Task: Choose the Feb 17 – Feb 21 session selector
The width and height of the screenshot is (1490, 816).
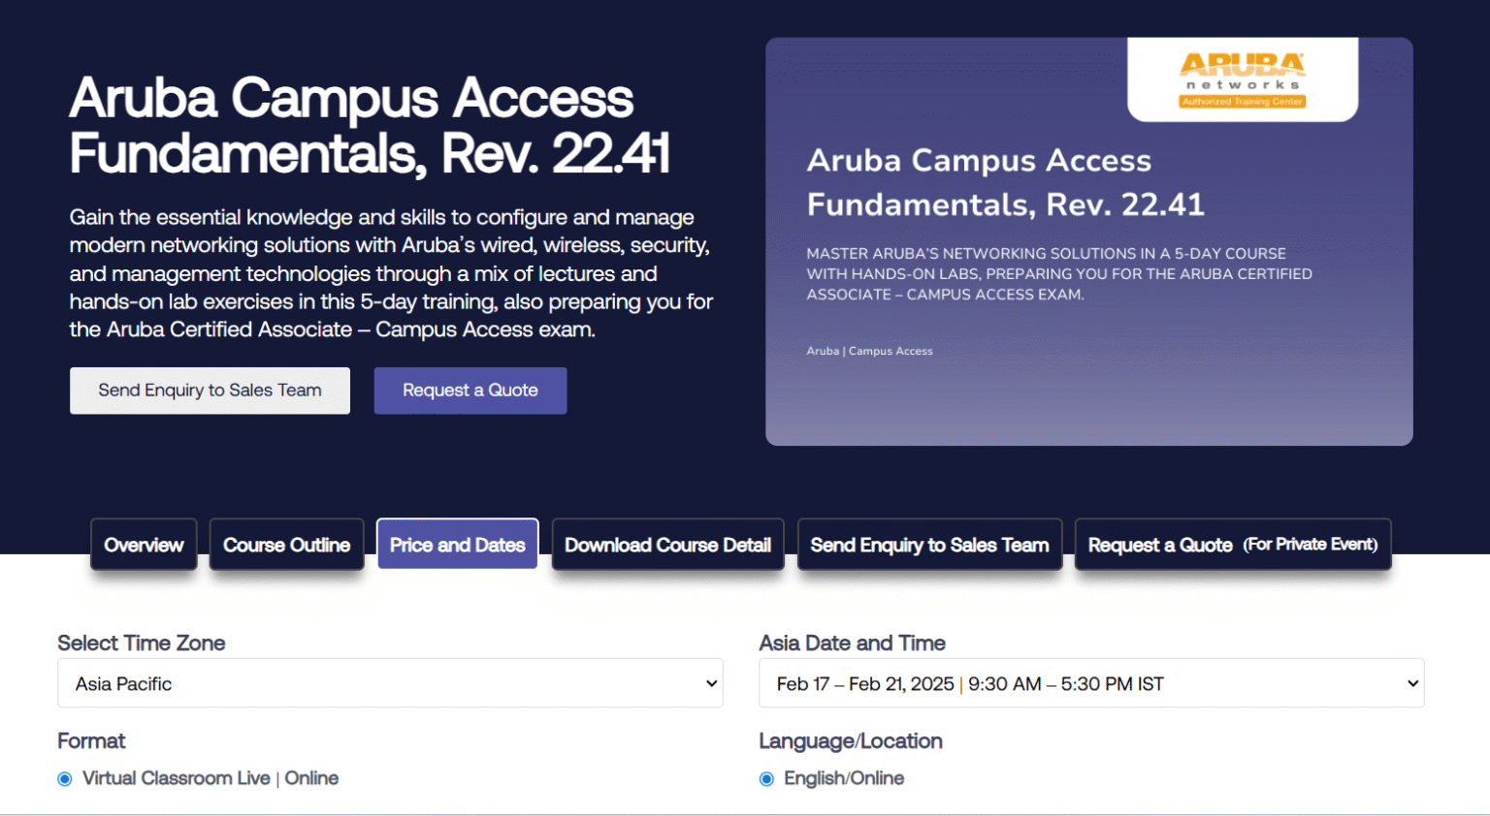Action: point(1090,683)
